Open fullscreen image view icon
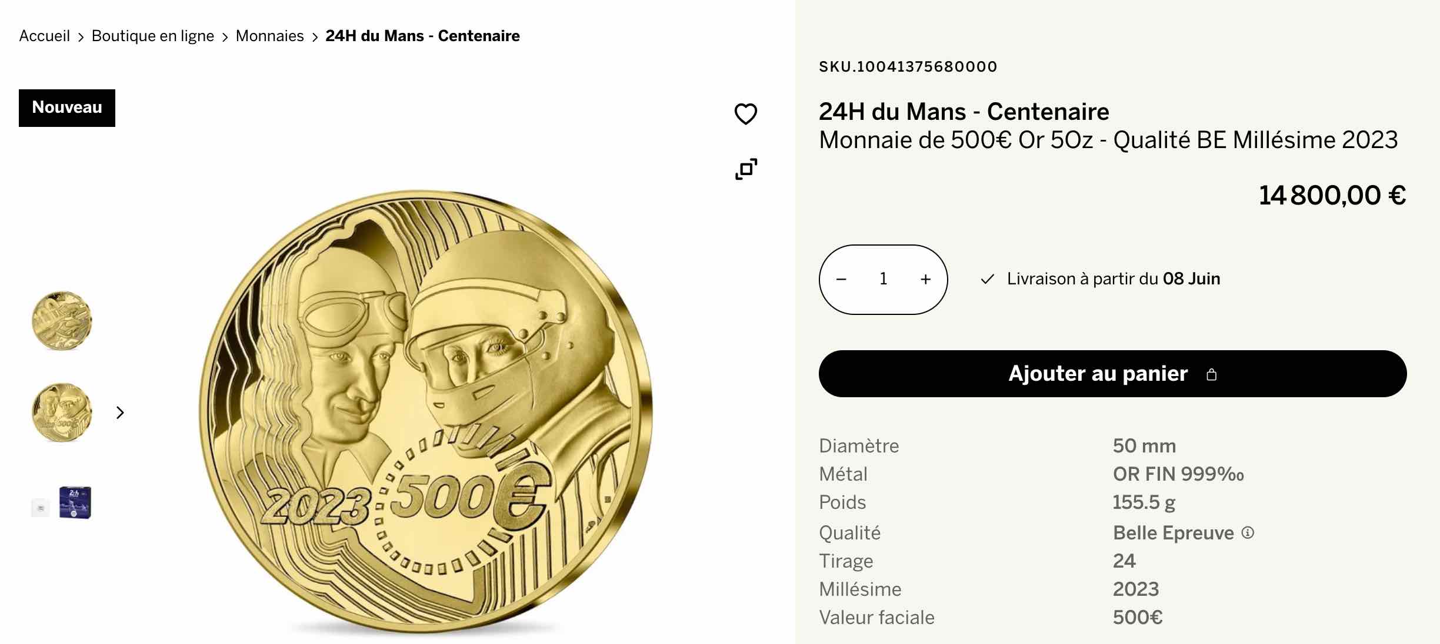The width and height of the screenshot is (1440, 644). [x=746, y=169]
